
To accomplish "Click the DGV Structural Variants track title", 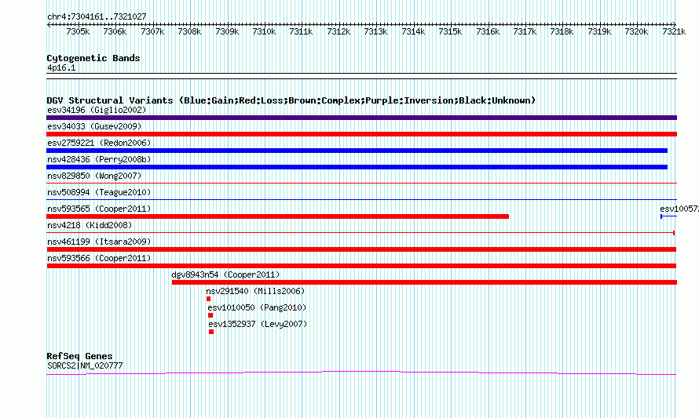I will (291, 100).
